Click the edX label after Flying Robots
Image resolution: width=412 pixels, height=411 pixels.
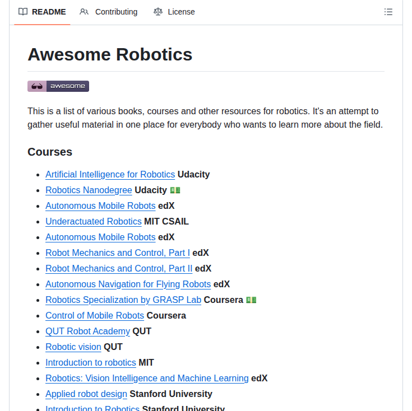(x=221, y=284)
